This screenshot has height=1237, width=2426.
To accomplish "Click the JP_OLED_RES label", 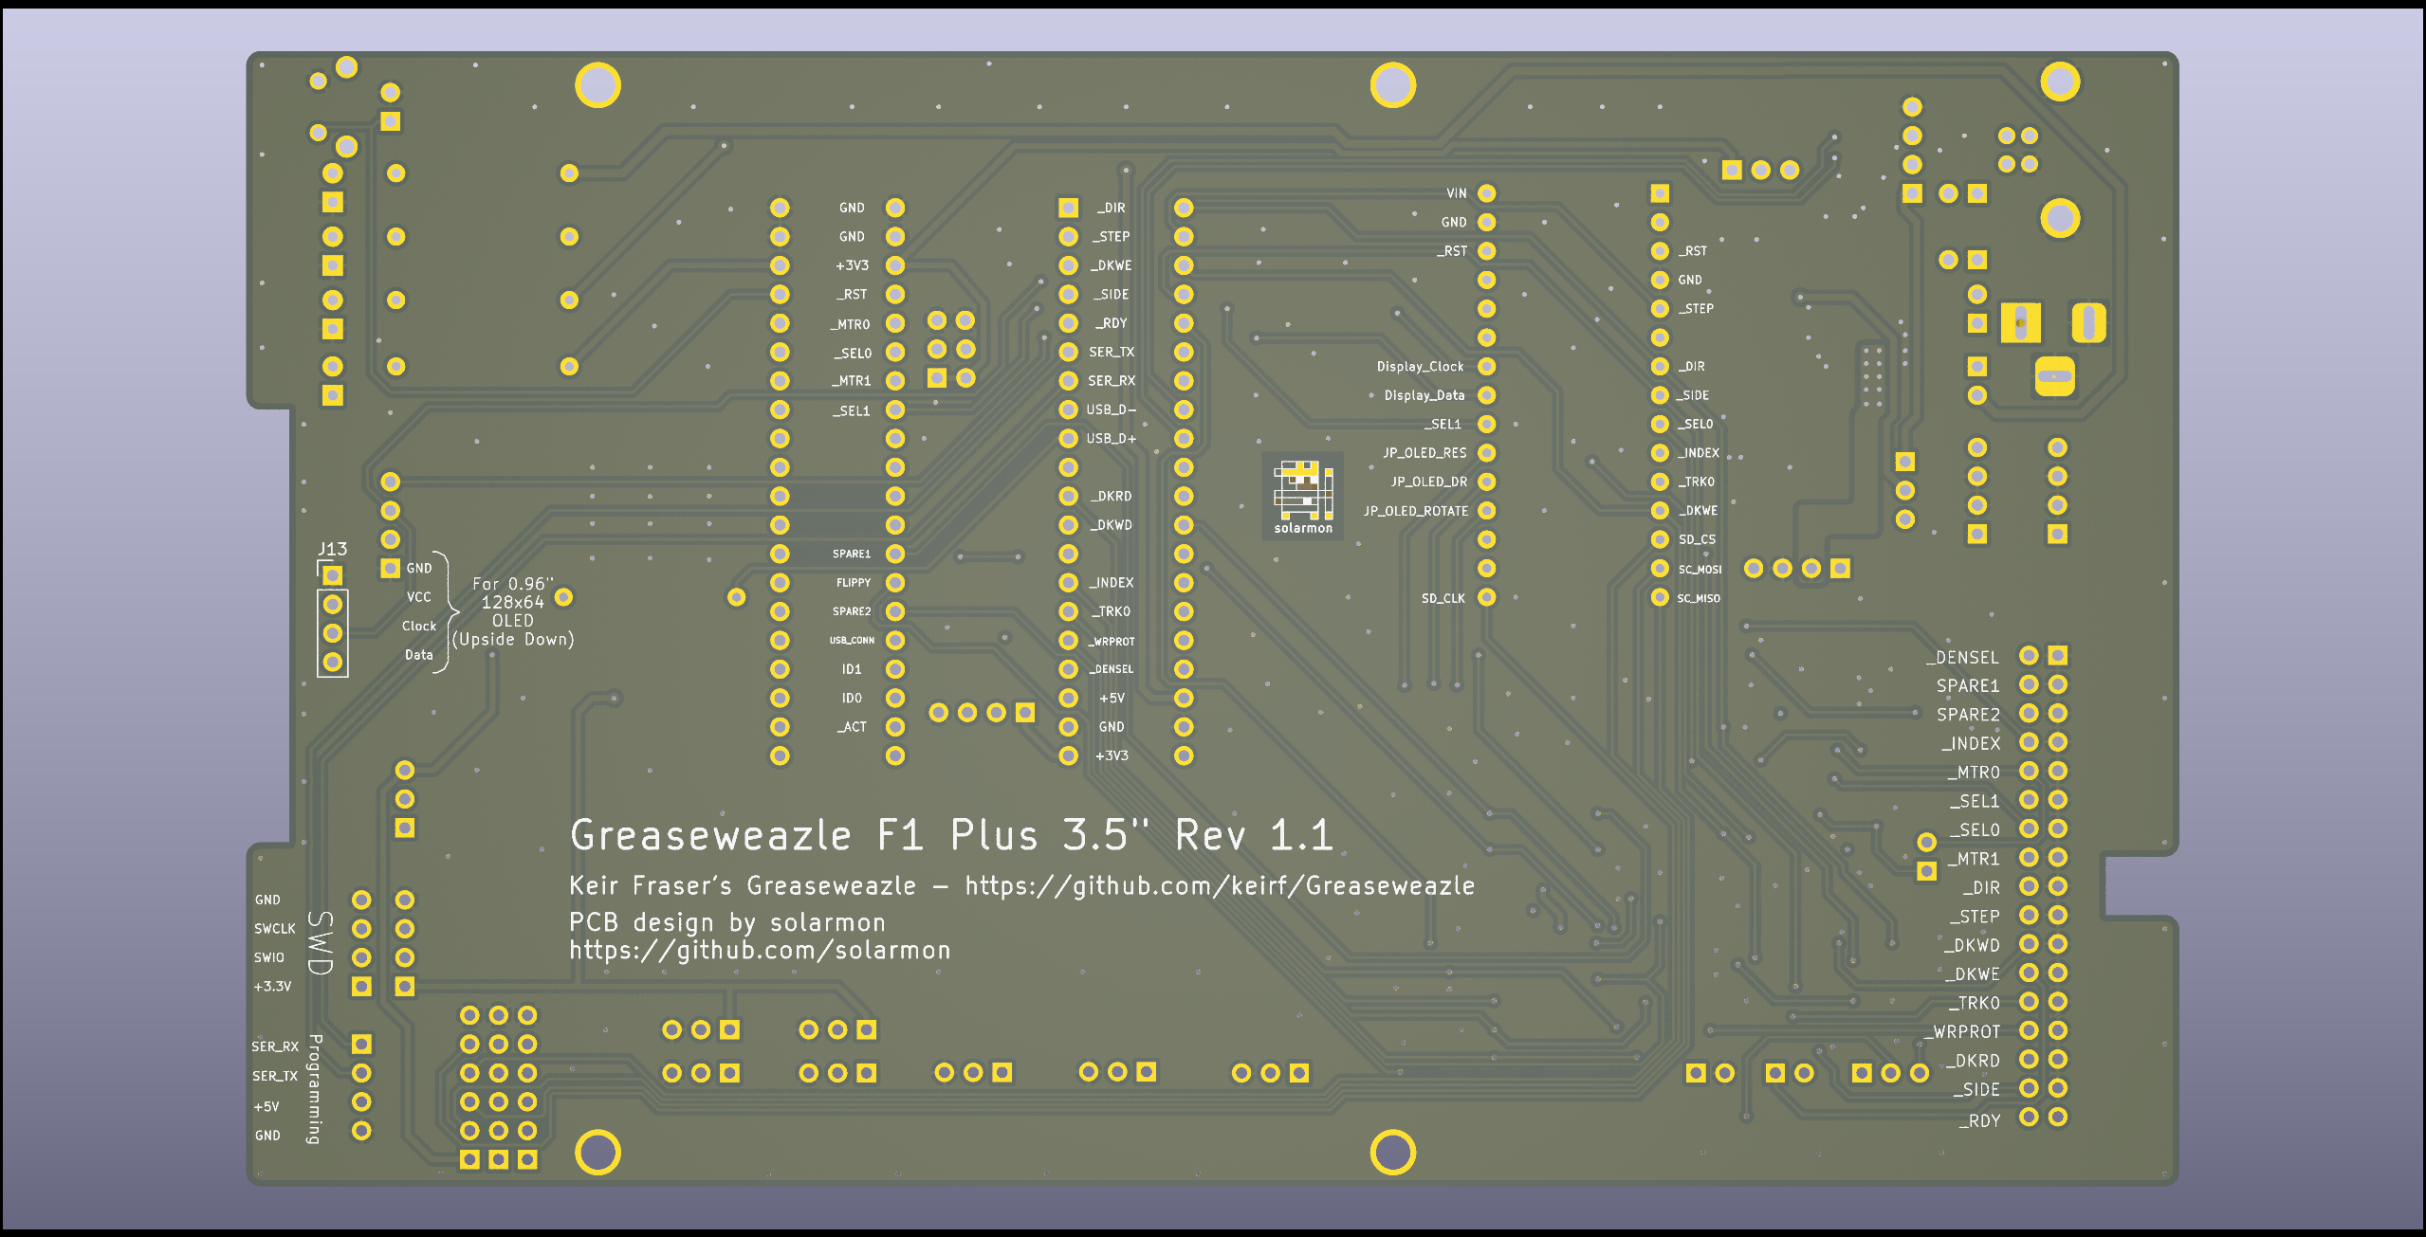I will pos(1424,453).
